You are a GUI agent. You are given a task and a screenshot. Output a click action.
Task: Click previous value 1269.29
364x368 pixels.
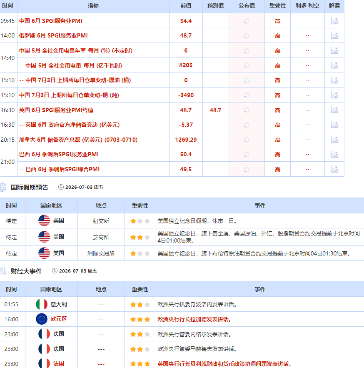click(x=186, y=140)
